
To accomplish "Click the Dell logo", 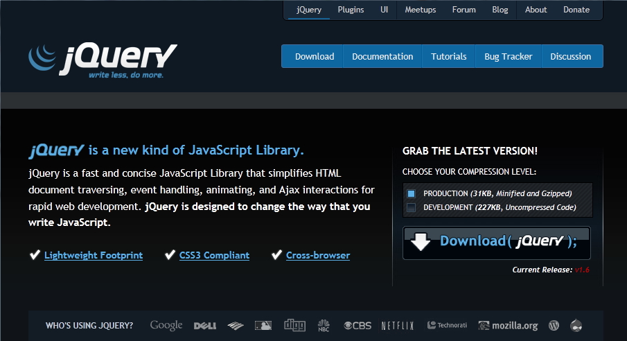I will tap(205, 326).
